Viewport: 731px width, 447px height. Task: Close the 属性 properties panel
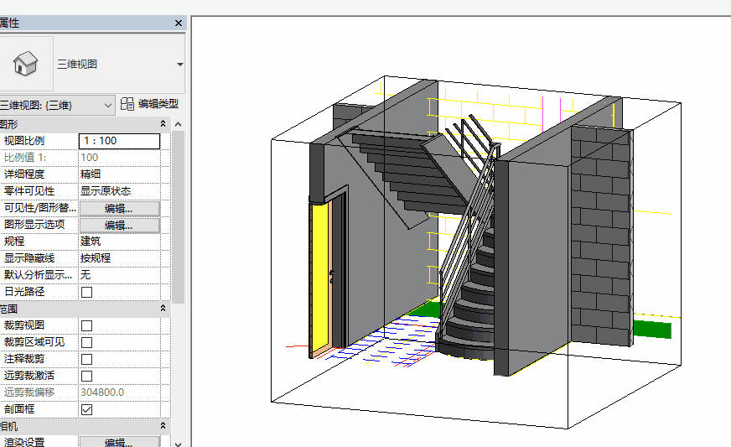(178, 23)
